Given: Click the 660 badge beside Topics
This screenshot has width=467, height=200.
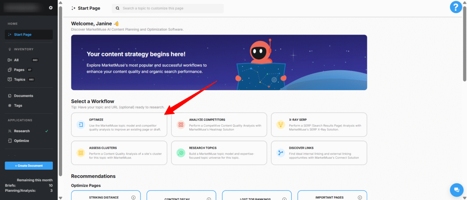Looking at the screenshot, I should [x=32, y=80].
